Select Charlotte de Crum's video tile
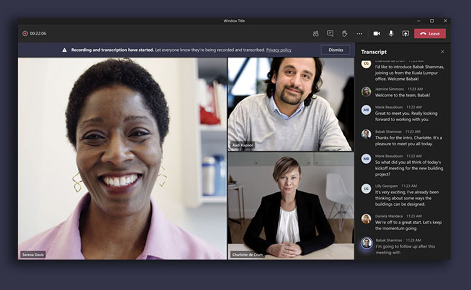Viewport: 471px width, 290px height. click(290, 205)
